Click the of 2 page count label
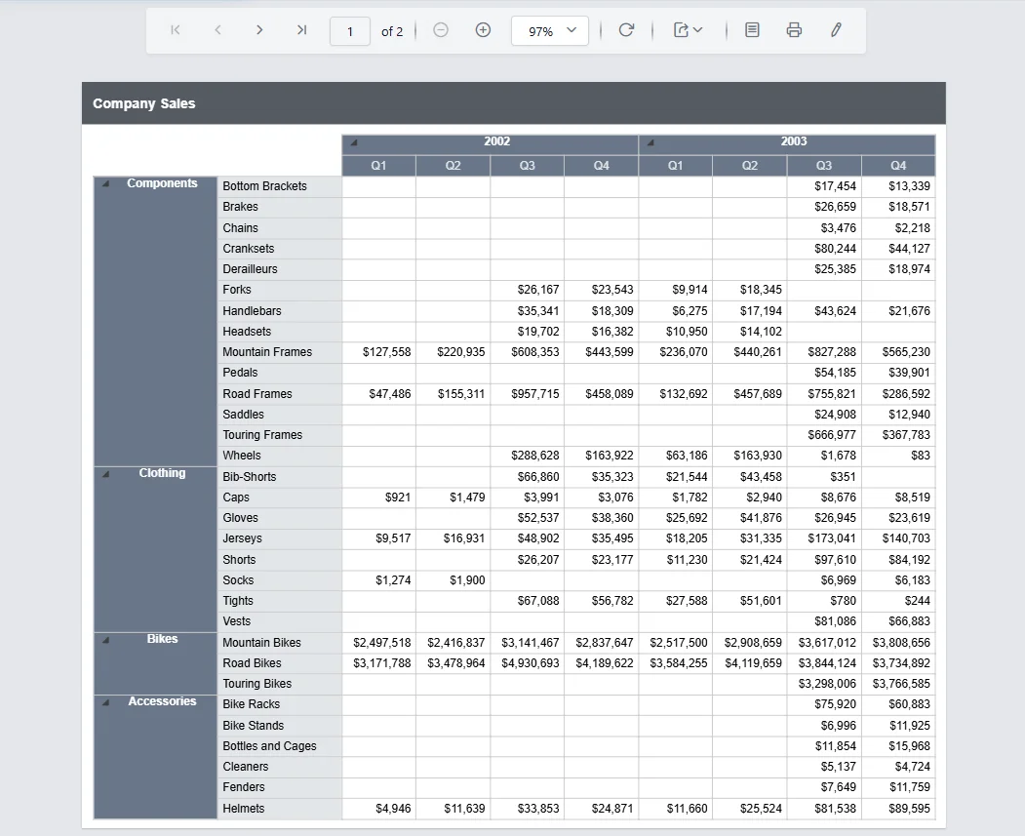 (x=391, y=31)
